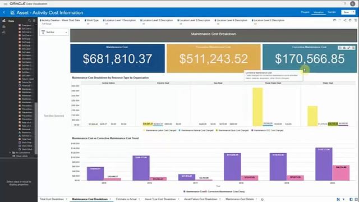
Task: Open Asset Failure Cost Breakdown tab arrow
Action: (220, 199)
